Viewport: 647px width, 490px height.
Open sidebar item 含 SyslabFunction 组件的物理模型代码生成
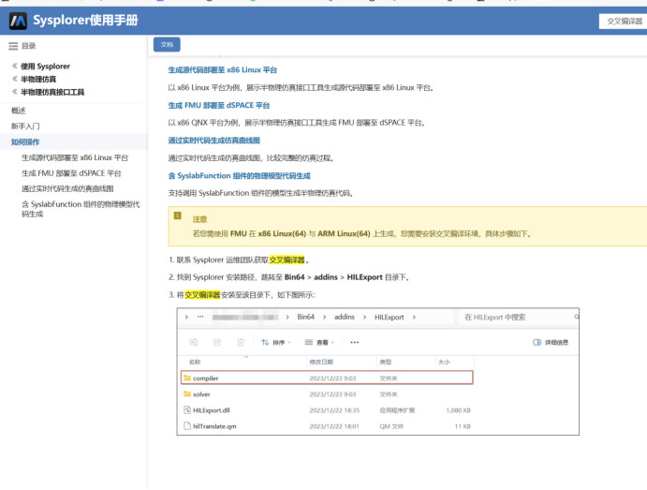coord(81,209)
